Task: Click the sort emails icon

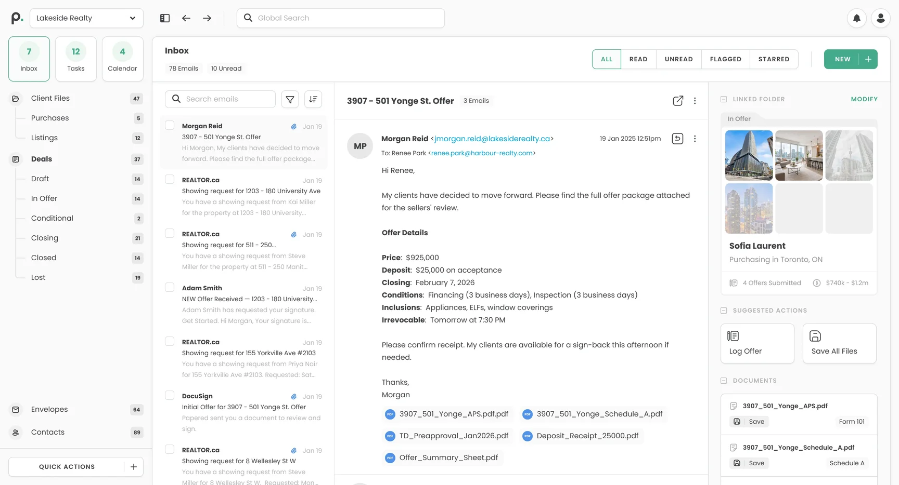Action: (313, 99)
